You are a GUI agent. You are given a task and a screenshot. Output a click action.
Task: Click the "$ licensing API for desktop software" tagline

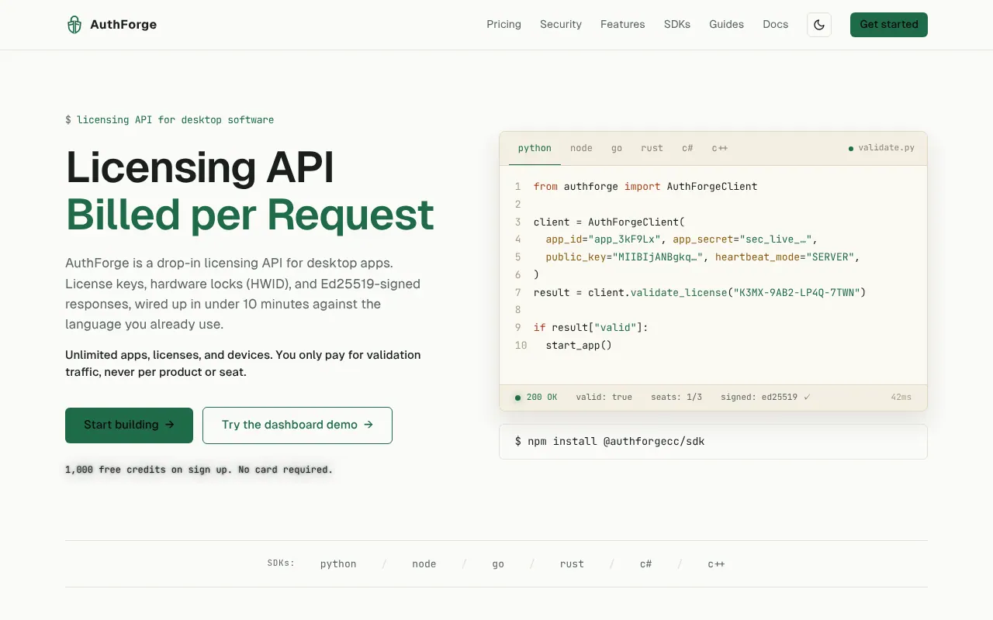(x=169, y=120)
